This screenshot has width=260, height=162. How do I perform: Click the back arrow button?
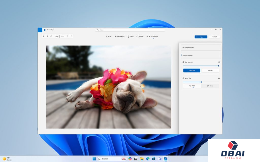tap(40, 30)
